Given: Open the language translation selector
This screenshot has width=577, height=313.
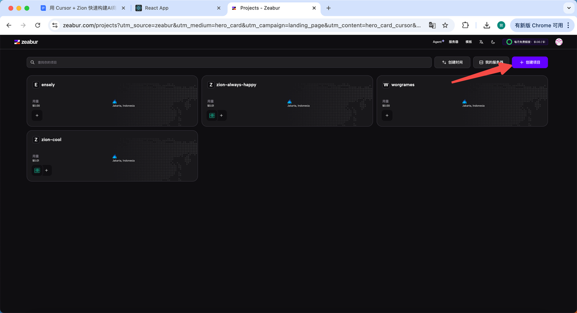Looking at the screenshot, I should click(x=481, y=42).
